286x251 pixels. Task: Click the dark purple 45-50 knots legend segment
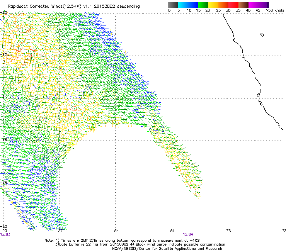(x=264, y=5)
